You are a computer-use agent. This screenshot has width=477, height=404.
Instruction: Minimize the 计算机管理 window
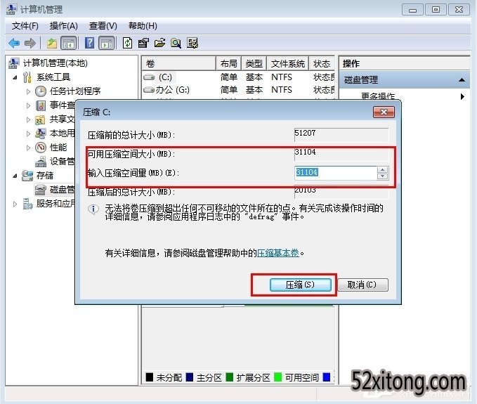(412, 10)
